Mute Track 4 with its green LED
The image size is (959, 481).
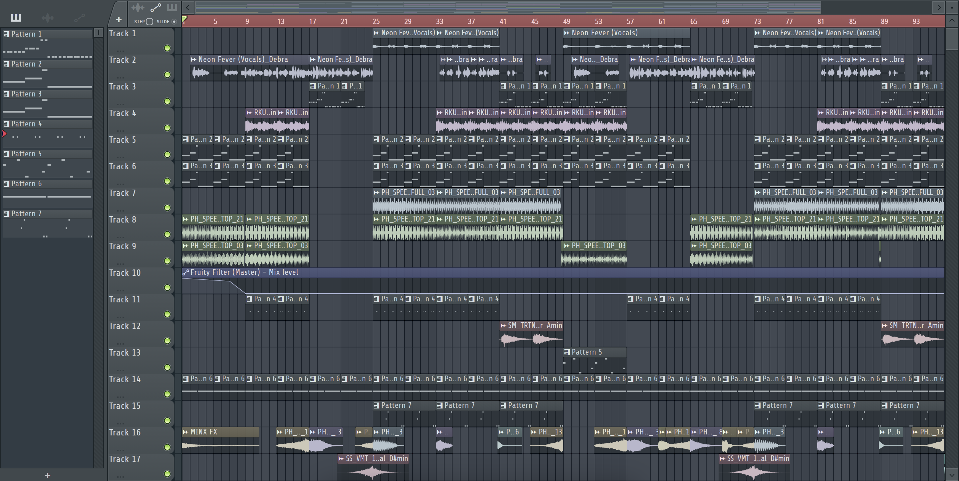pos(167,128)
